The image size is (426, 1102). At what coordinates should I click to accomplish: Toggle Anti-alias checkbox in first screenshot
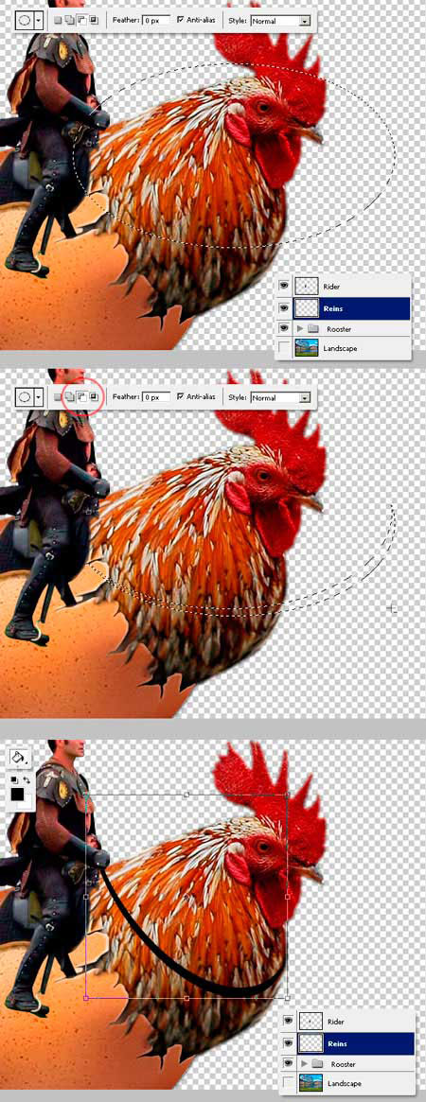(x=181, y=21)
